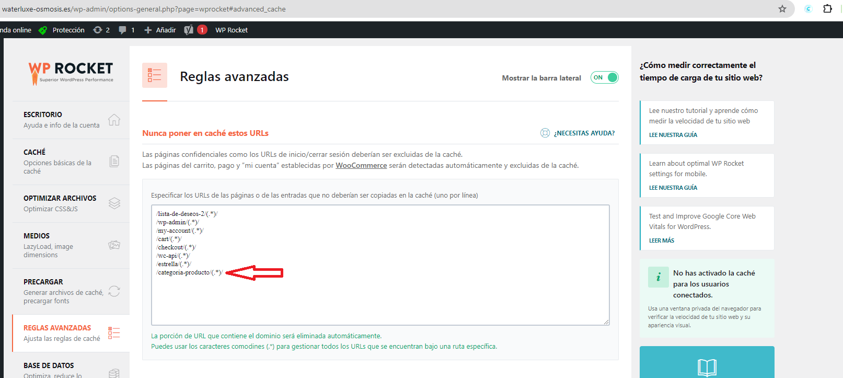Click the WP Rocket logo
The width and height of the screenshot is (843, 378).
click(71, 73)
